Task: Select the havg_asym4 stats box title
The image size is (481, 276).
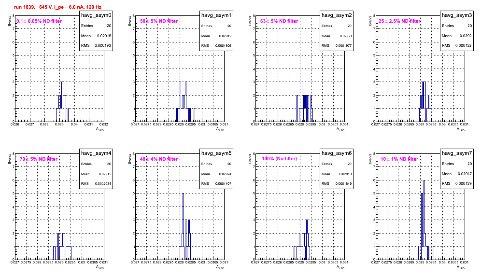Action: 96,153
